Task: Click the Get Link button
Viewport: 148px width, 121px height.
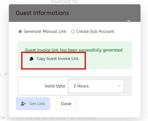Action: click(33, 104)
